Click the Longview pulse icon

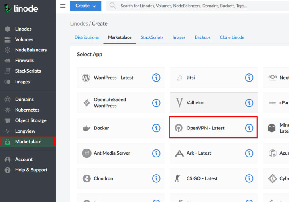click(8, 131)
